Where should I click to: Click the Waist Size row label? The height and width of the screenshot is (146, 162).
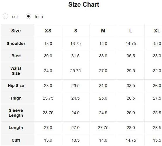point(16,71)
